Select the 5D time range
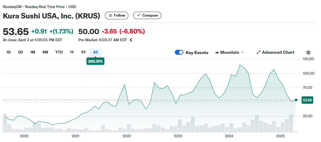Image resolution: width=321 pixels, height=142 pixels. click(21, 52)
